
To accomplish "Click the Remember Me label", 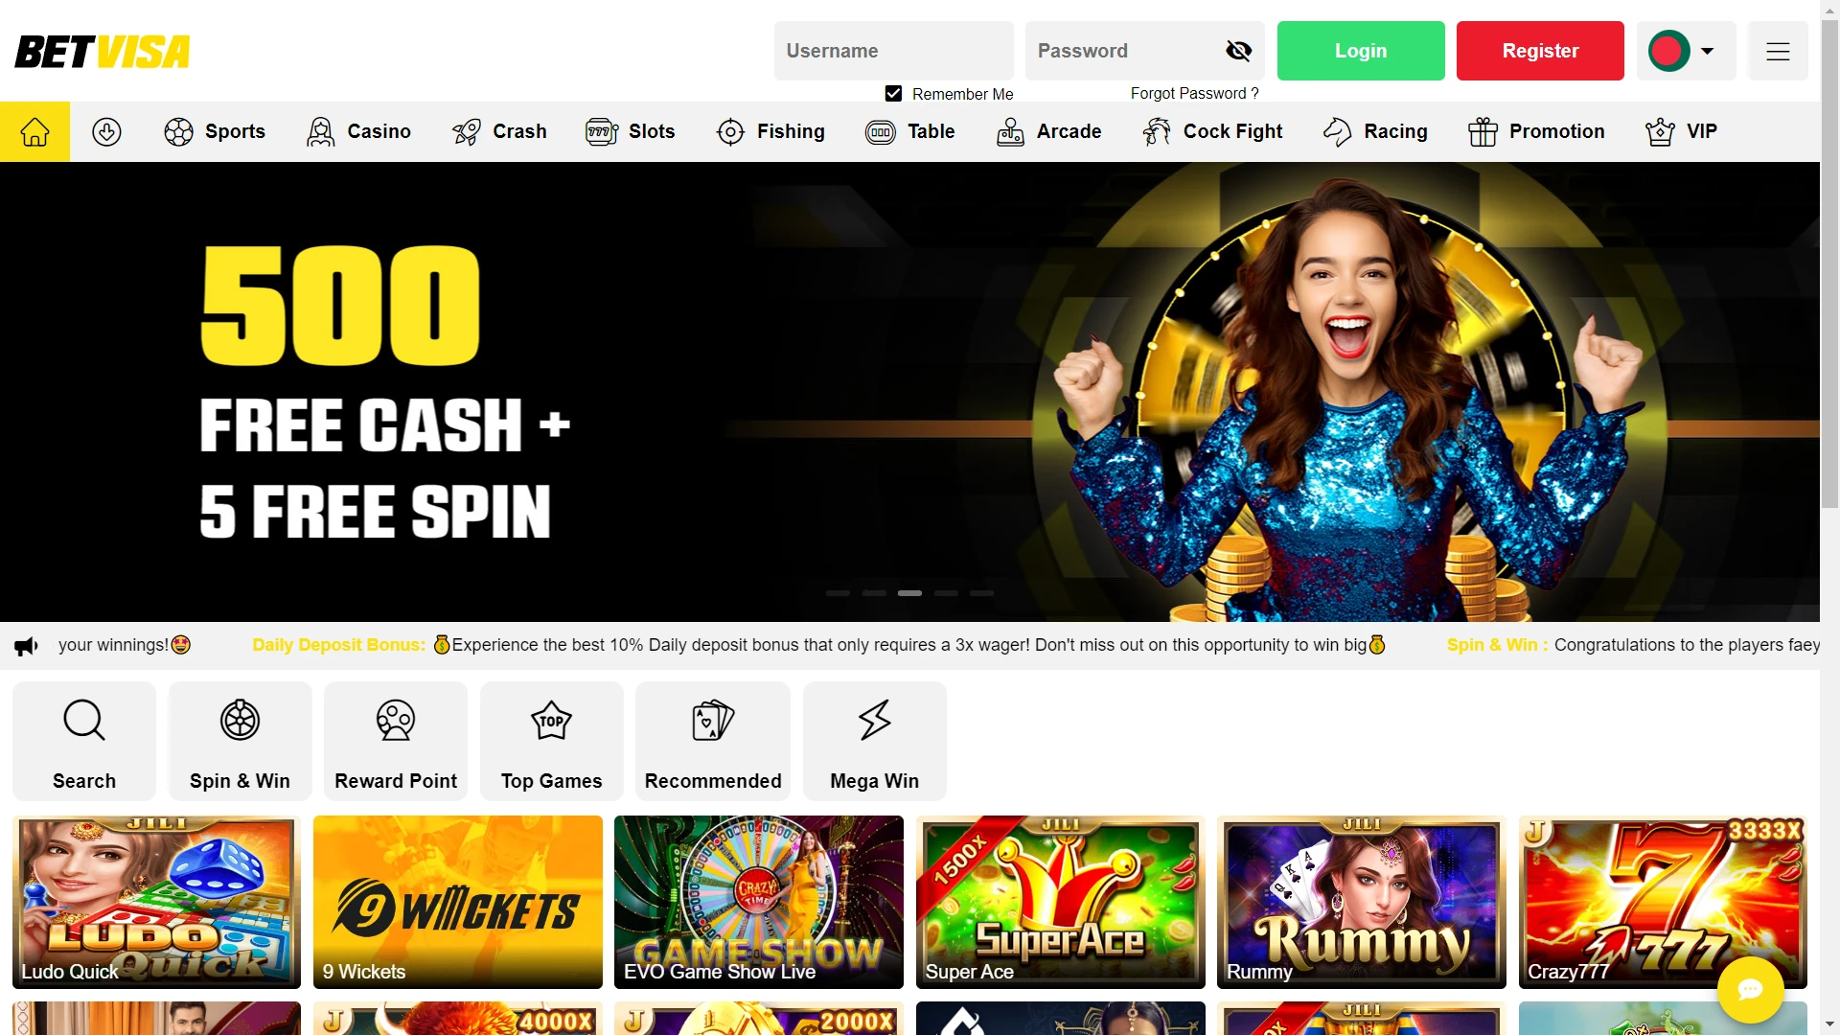I will click(x=962, y=94).
